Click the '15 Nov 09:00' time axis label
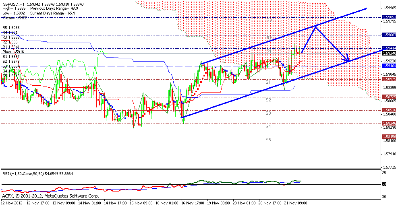Screen dimensions: 396x206 coord(141,203)
